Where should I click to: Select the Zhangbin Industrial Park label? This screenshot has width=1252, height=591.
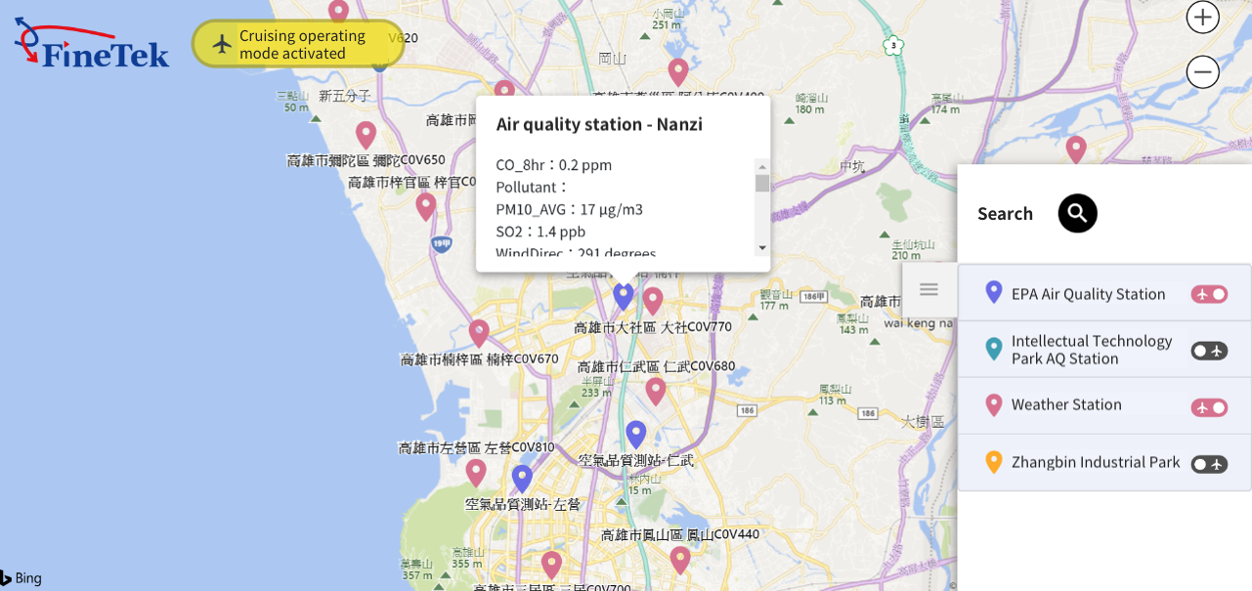coord(1096,462)
